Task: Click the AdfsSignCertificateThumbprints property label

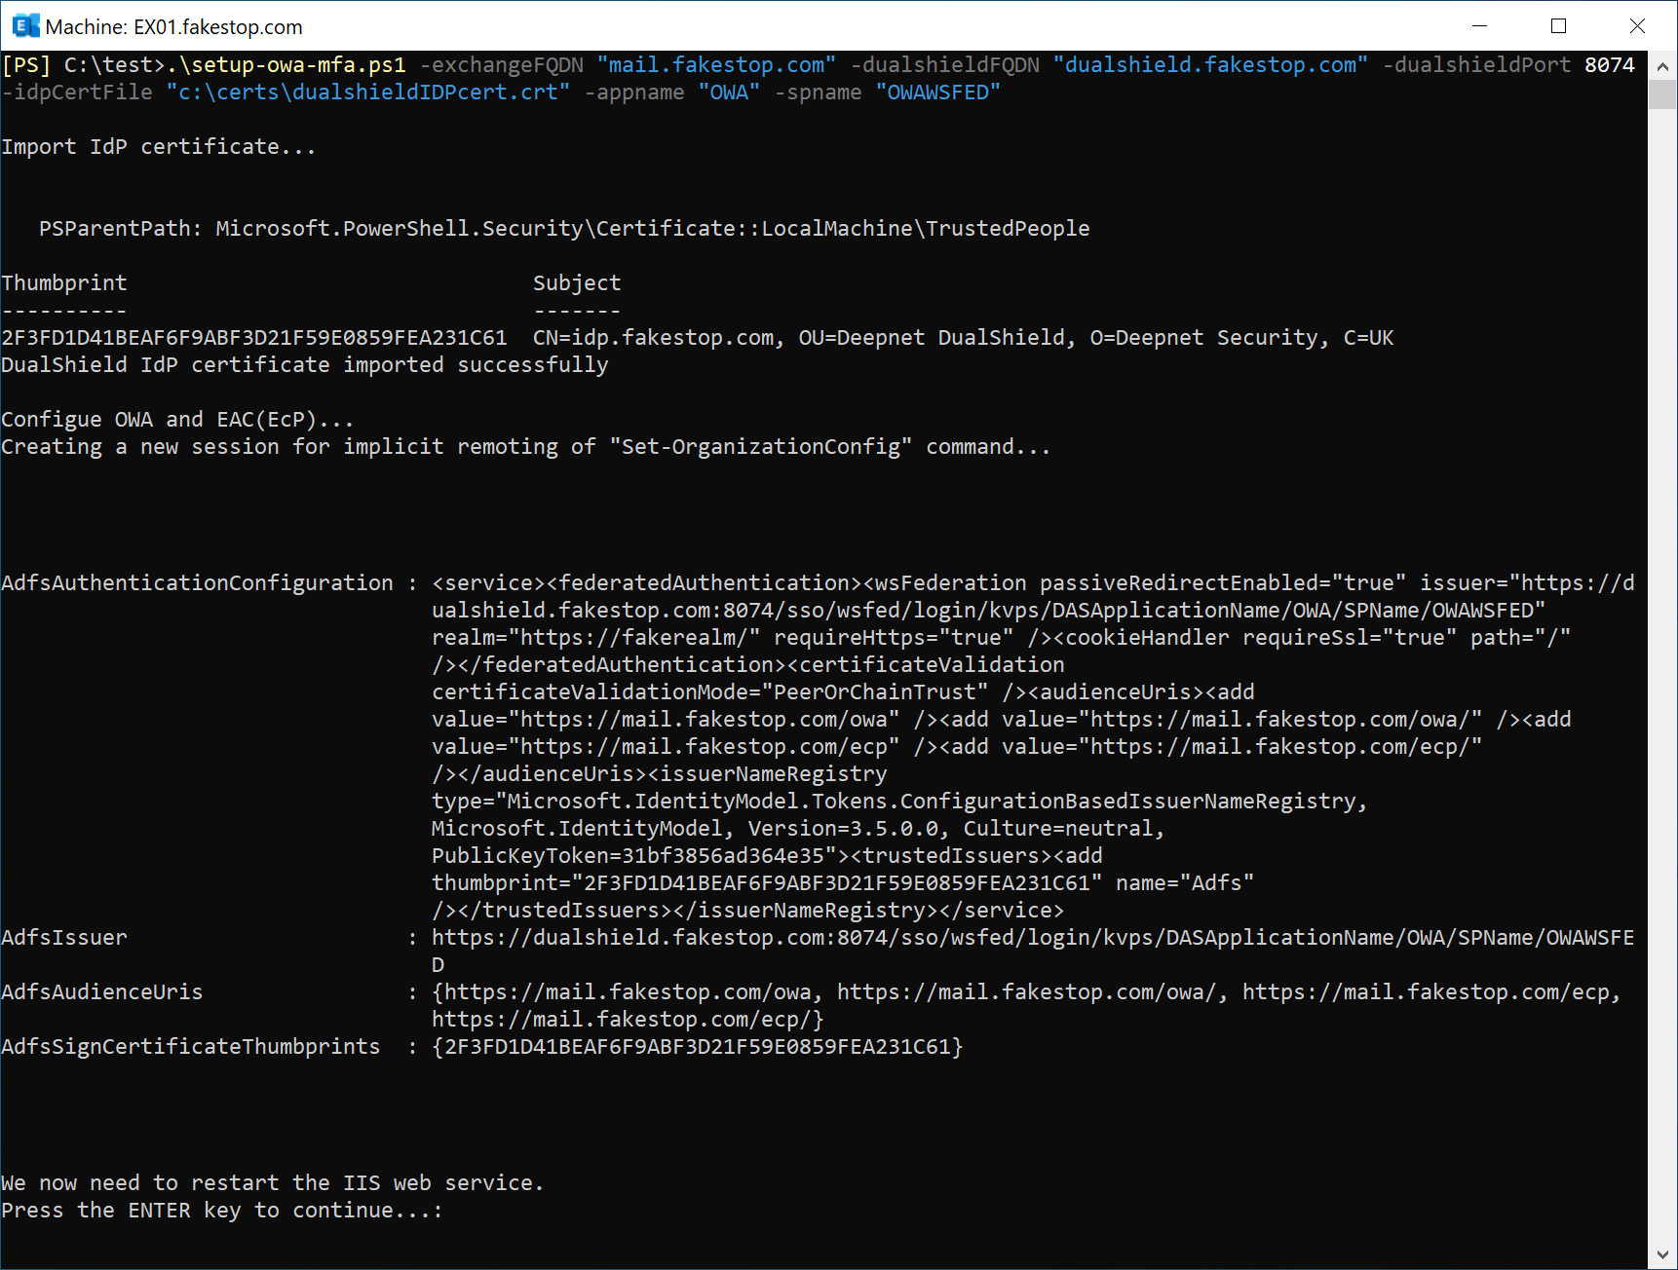Action: pyautogui.click(x=191, y=1047)
